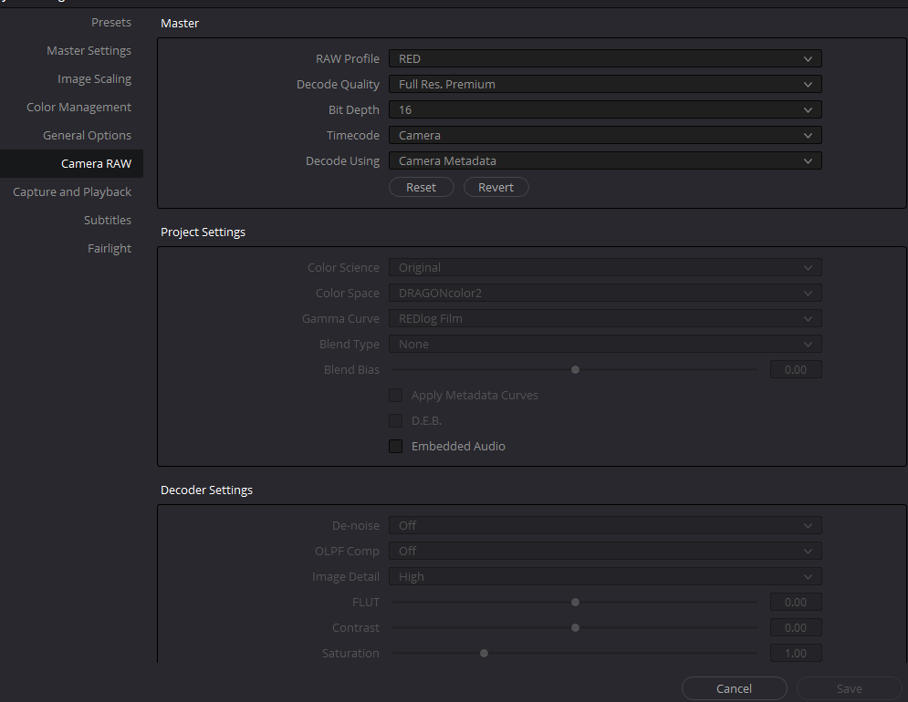Cancel the project settings dialog
Screen dimensions: 908x702
pyautogui.click(x=735, y=688)
